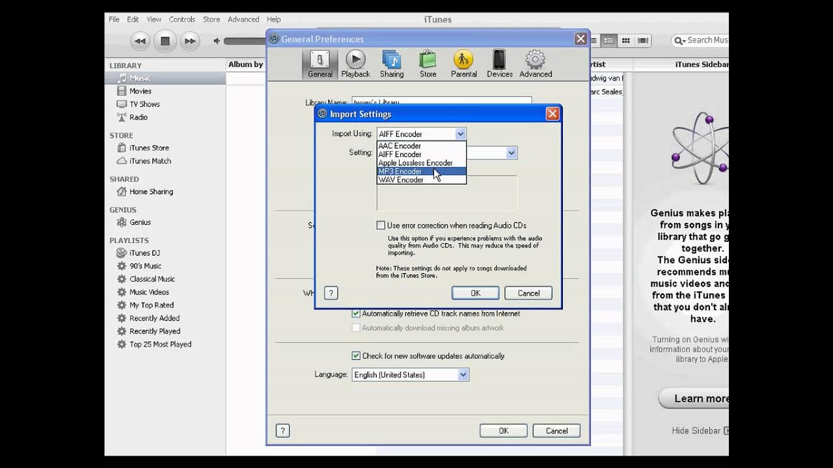This screenshot has width=833, height=468.
Task: Toggle automatically retrieve CD track names
Action: 356,313
